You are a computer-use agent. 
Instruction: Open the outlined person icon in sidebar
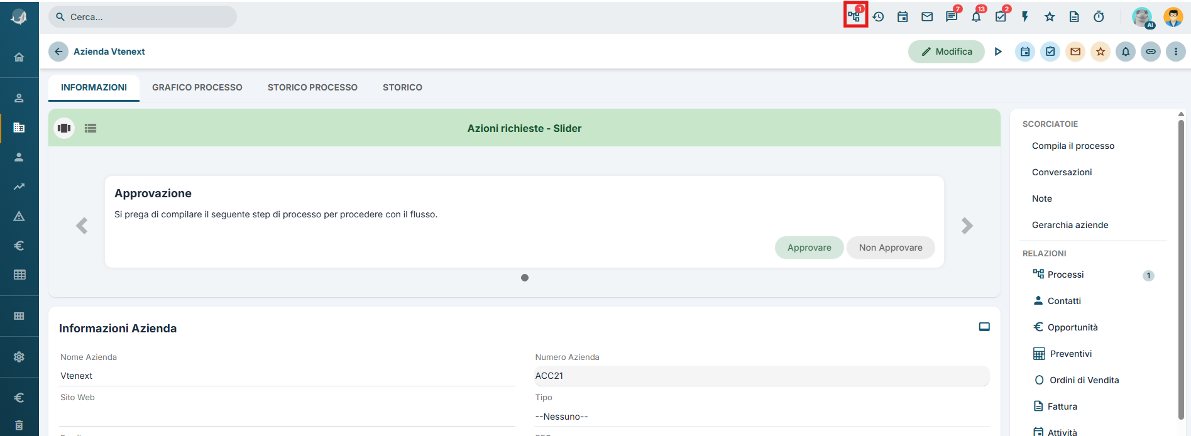(x=19, y=98)
